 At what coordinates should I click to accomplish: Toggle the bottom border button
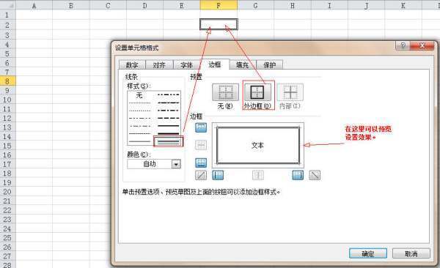(x=201, y=163)
